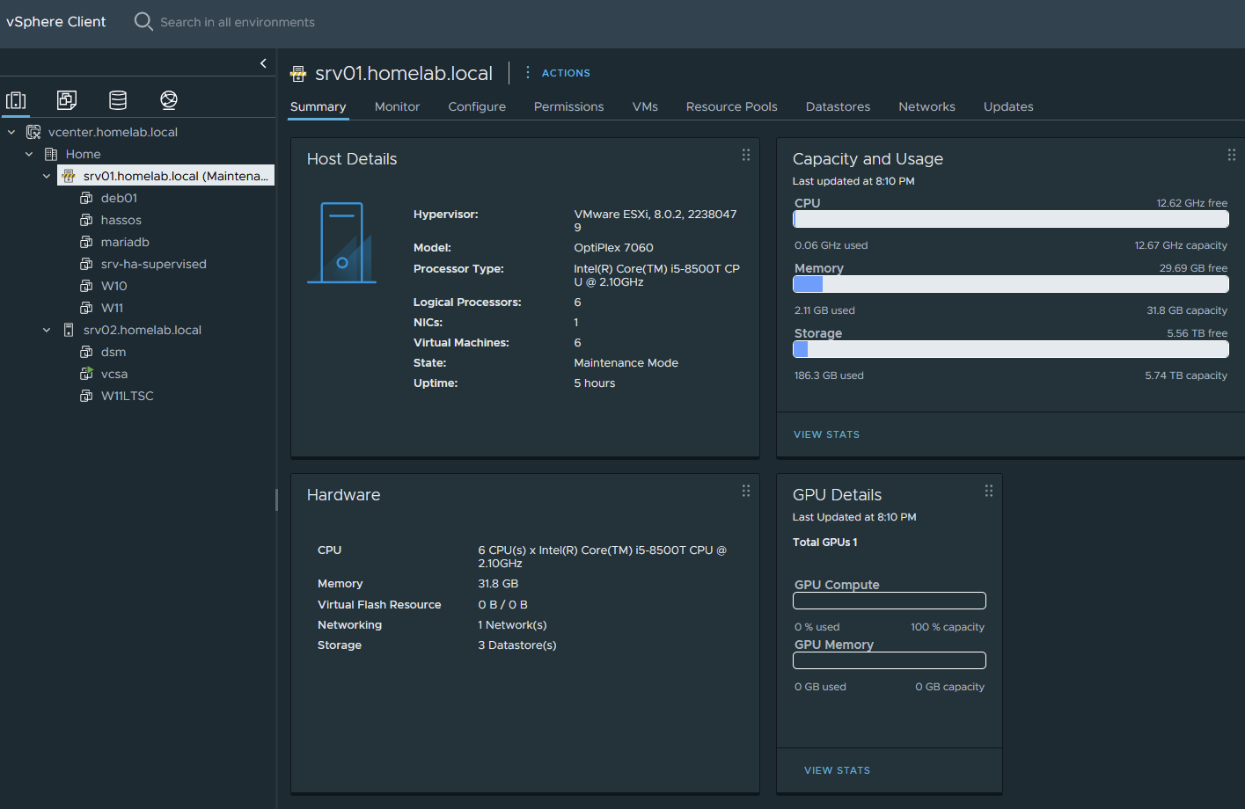Open the Networking inventory view icon
The width and height of the screenshot is (1245, 809).
click(169, 100)
